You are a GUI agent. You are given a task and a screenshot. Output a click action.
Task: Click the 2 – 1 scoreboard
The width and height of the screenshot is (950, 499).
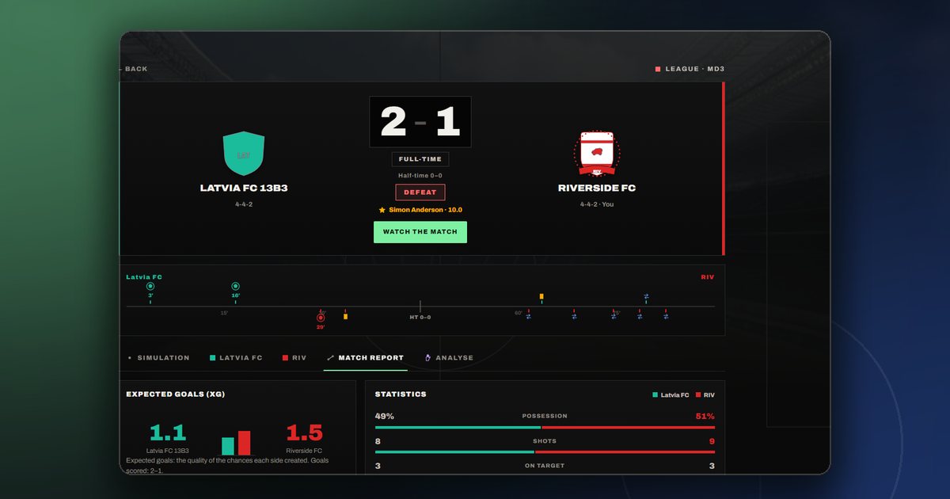point(420,122)
